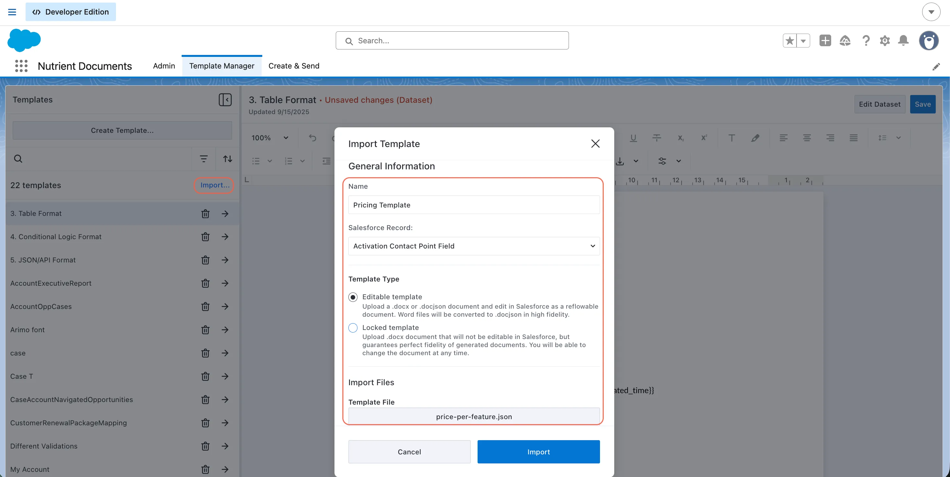Click the global Search field
The width and height of the screenshot is (950, 477).
(x=452, y=40)
